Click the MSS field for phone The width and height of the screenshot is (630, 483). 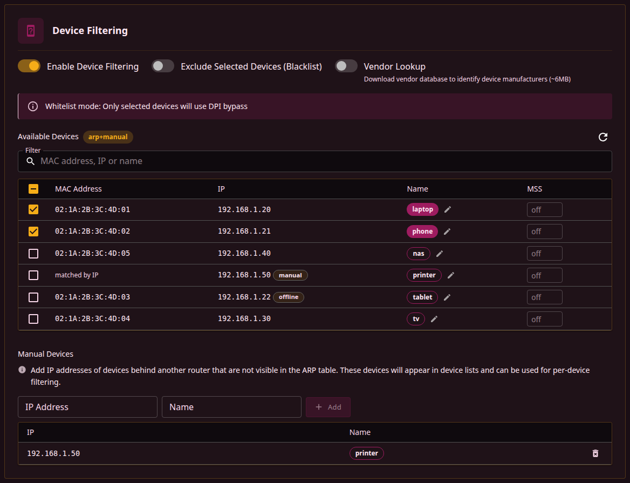pos(544,232)
